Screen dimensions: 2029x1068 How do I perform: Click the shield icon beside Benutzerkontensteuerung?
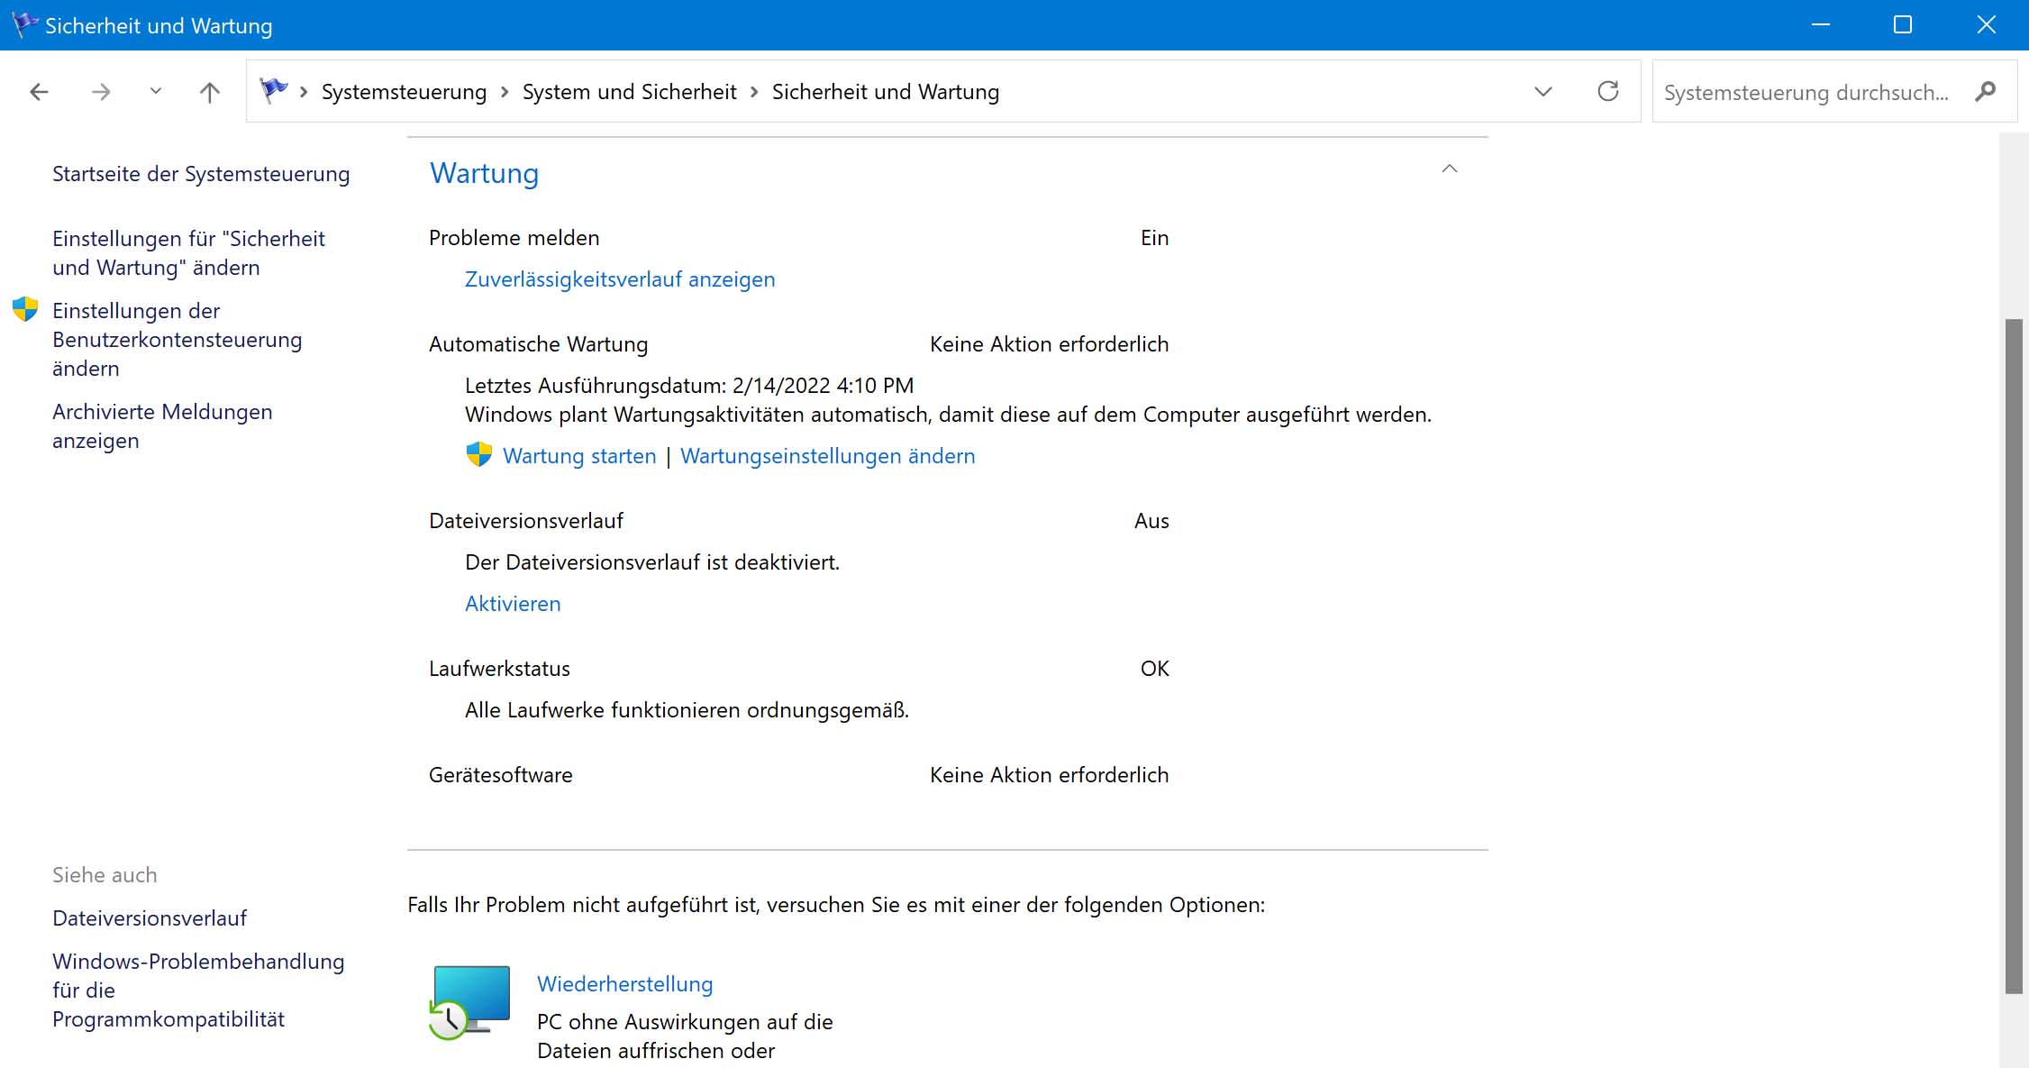25,309
